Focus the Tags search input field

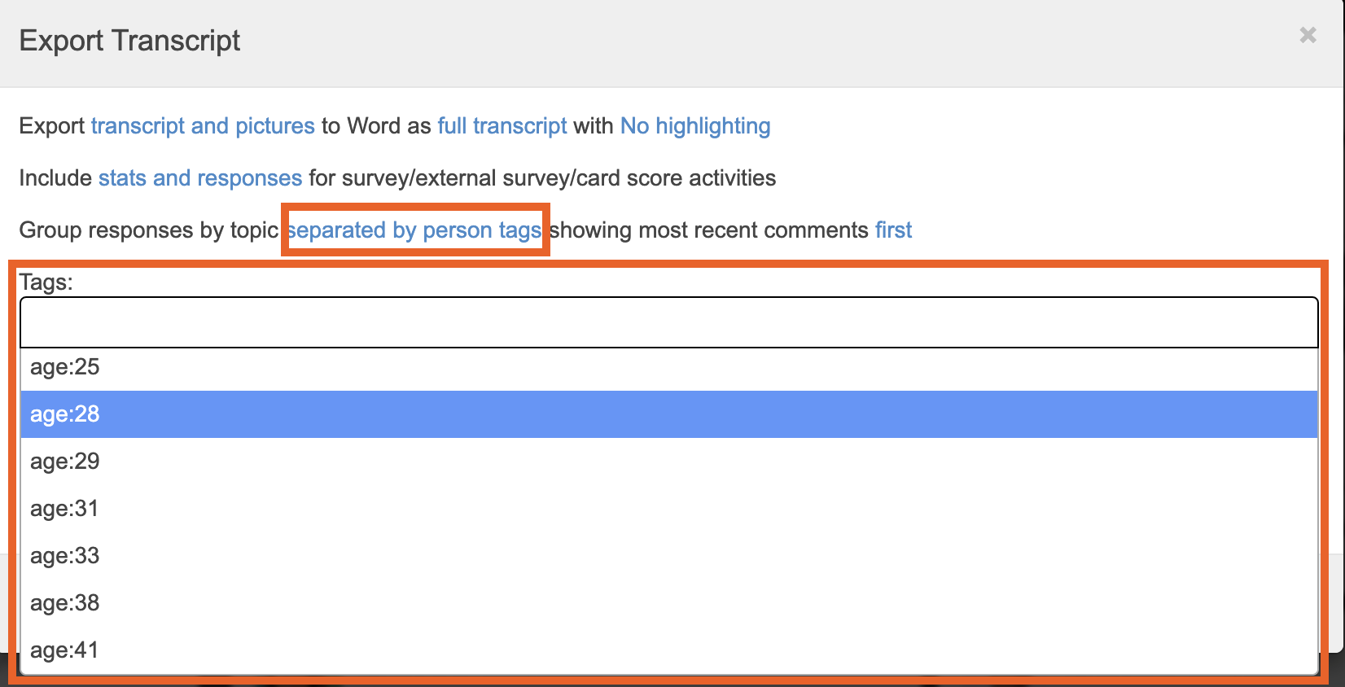tap(668, 323)
